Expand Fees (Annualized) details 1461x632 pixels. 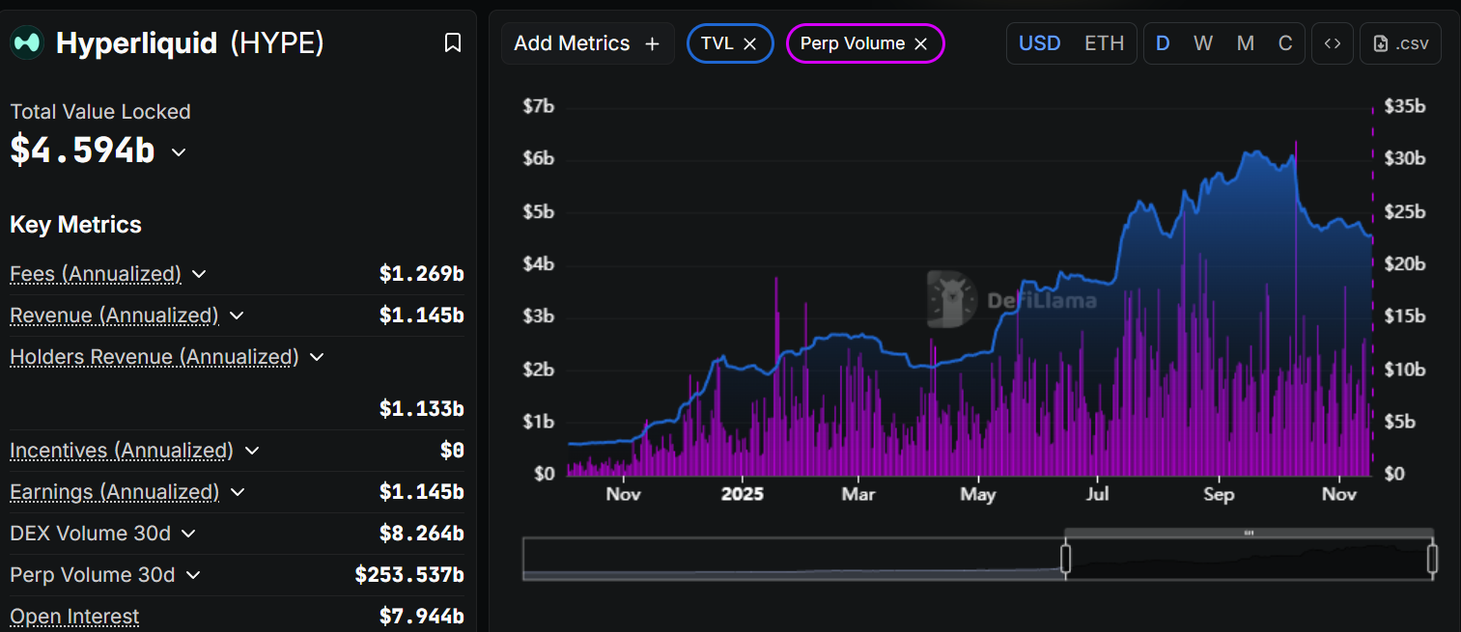tap(199, 274)
